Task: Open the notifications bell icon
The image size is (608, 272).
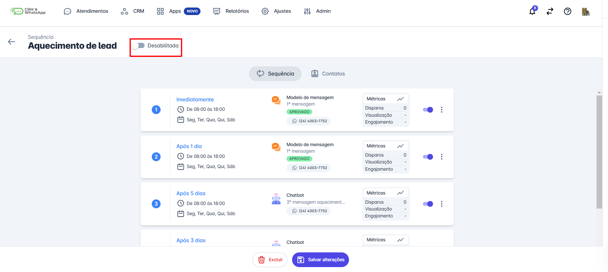Action: pyautogui.click(x=532, y=12)
